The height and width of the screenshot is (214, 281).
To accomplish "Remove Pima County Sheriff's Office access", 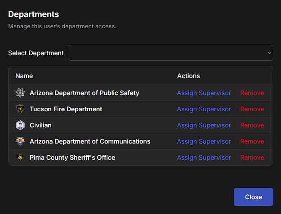I will pyautogui.click(x=252, y=157).
